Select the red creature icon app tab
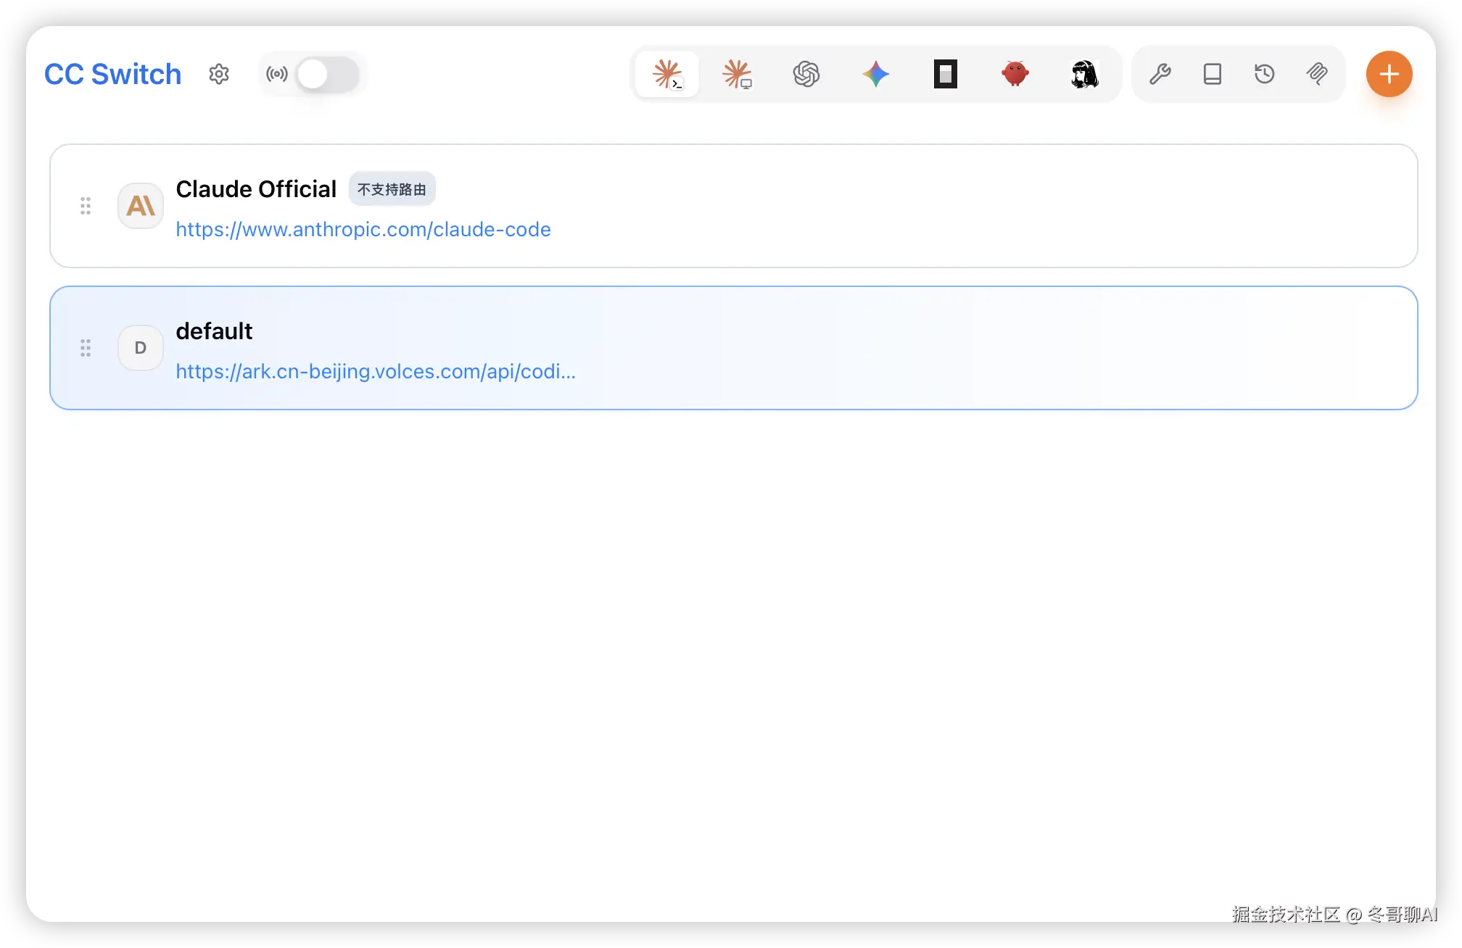Screen dimensions: 1462x948 click(1015, 74)
